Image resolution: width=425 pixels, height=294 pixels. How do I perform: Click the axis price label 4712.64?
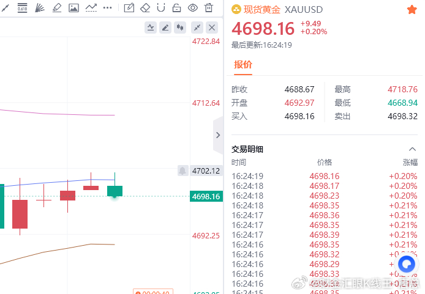click(x=206, y=103)
